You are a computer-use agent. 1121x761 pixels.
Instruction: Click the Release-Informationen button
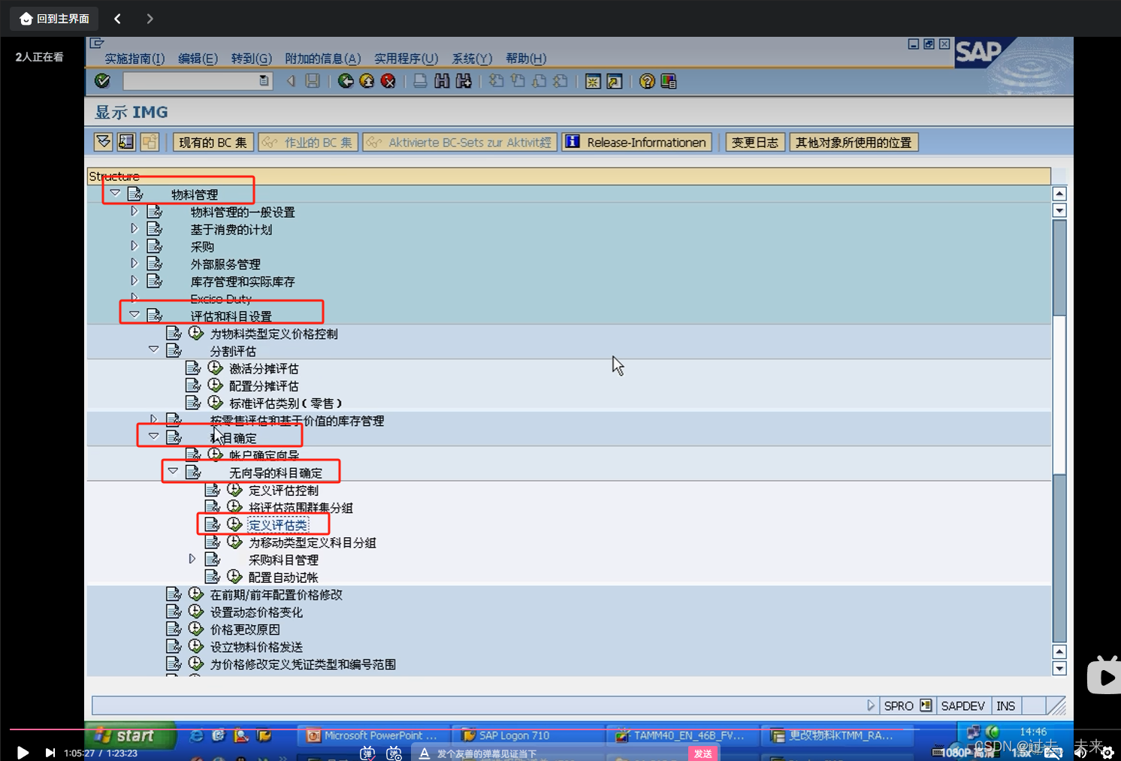tap(636, 143)
